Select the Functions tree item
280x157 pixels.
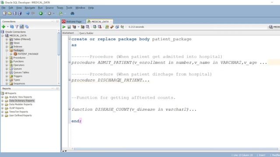pyautogui.click(x=18, y=61)
